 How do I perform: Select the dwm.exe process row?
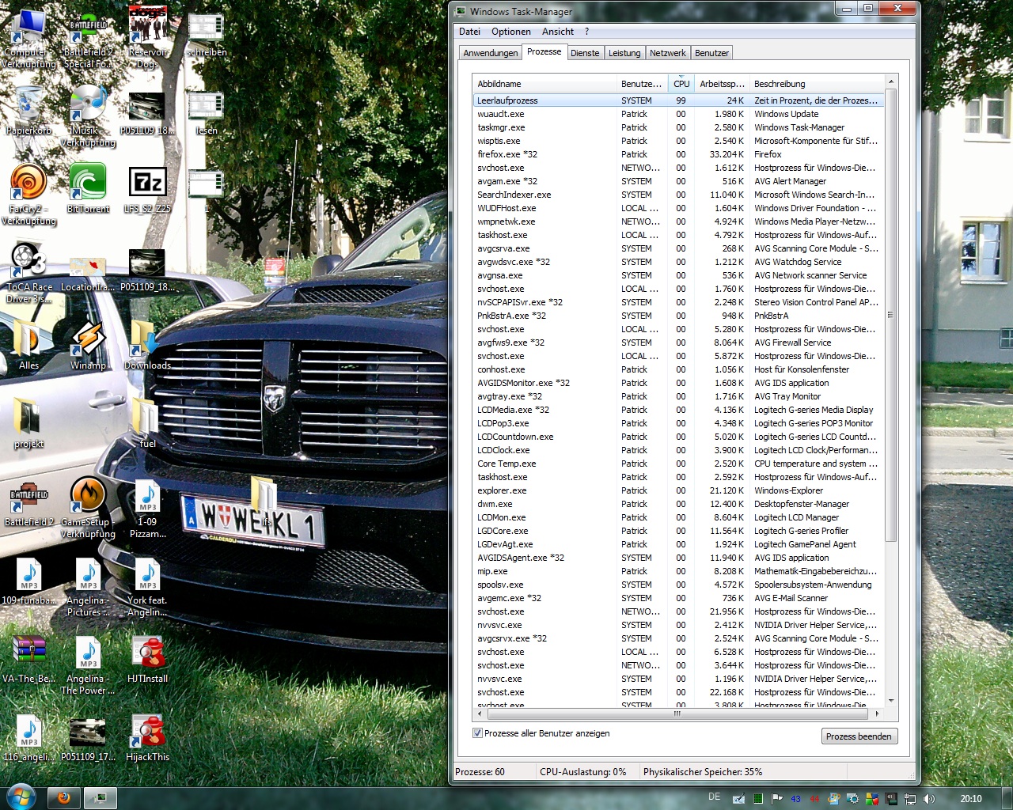pos(678,504)
